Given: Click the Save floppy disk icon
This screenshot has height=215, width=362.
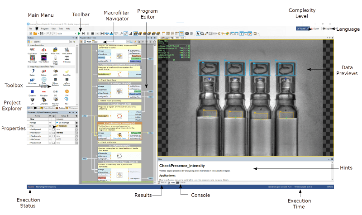Looking at the screenshot, I should (x=42, y=33).
